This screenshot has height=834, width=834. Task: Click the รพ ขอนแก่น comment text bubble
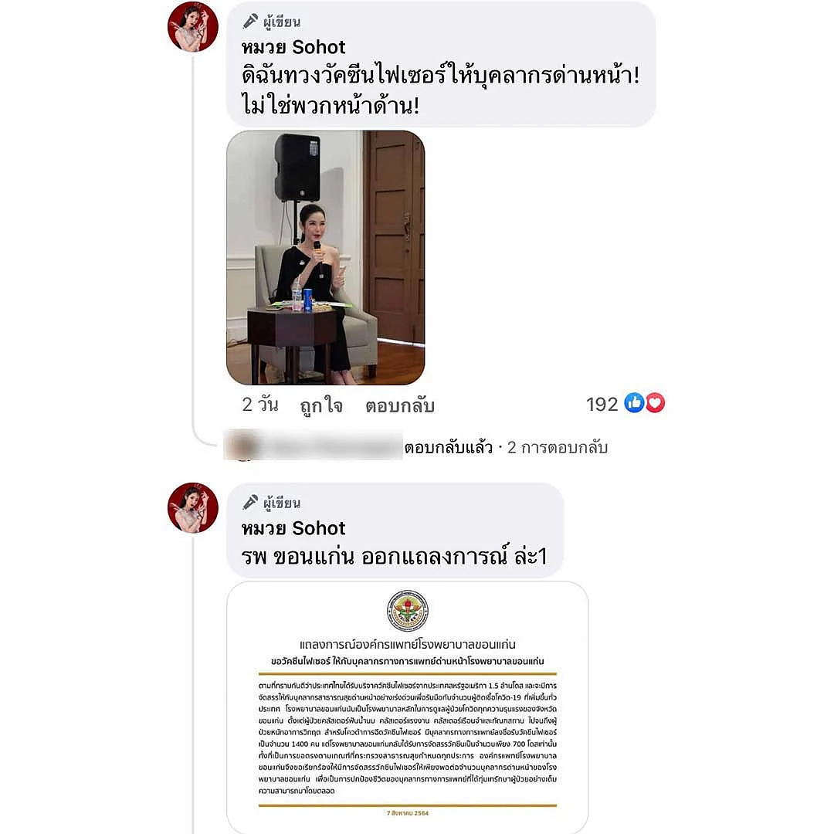tap(395, 531)
